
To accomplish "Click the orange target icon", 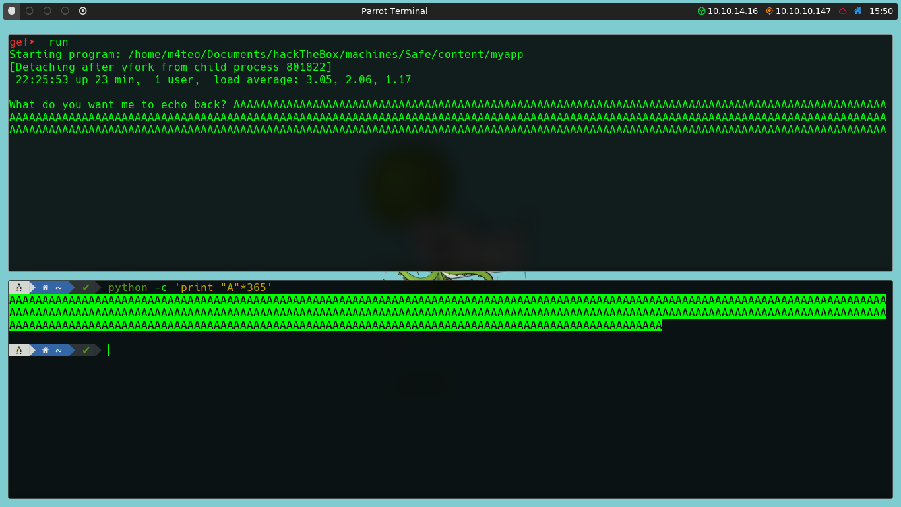I will coord(769,11).
